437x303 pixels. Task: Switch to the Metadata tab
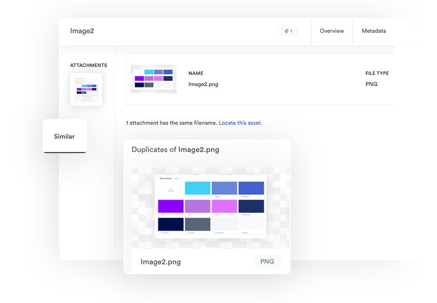coord(374,31)
